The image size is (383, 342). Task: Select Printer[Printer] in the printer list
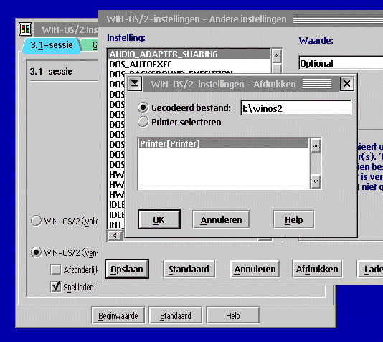click(224, 143)
